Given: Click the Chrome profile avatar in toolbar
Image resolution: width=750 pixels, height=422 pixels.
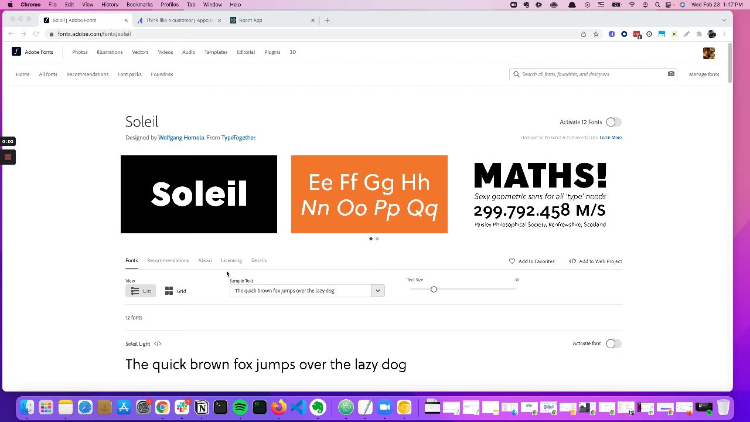Looking at the screenshot, I should coord(711,34).
